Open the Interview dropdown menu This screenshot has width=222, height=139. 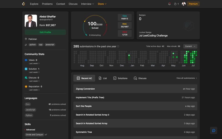[x=87, y=4]
